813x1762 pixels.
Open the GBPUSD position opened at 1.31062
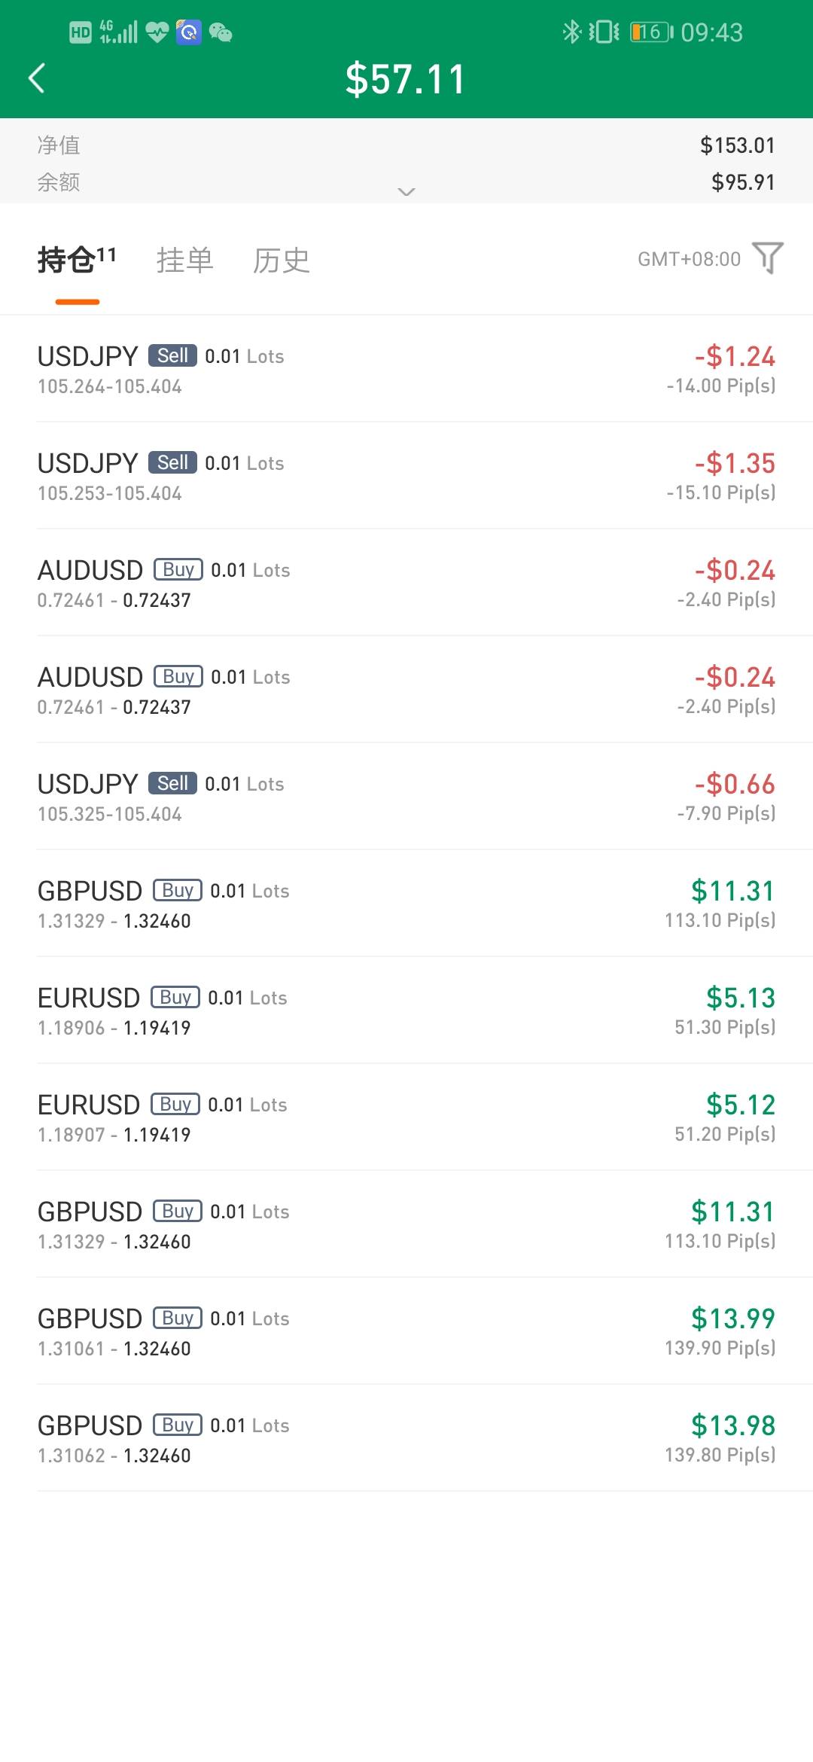(x=406, y=1438)
